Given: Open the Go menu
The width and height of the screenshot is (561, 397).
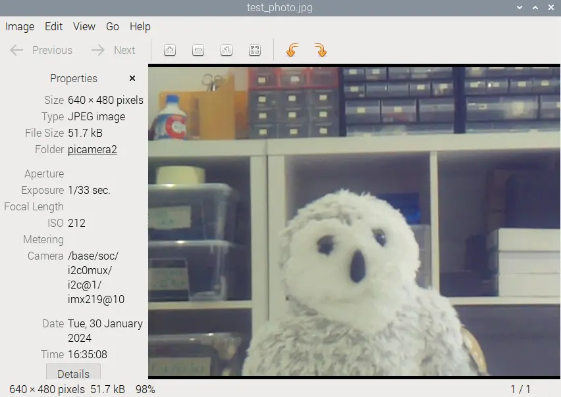Looking at the screenshot, I should (x=112, y=27).
